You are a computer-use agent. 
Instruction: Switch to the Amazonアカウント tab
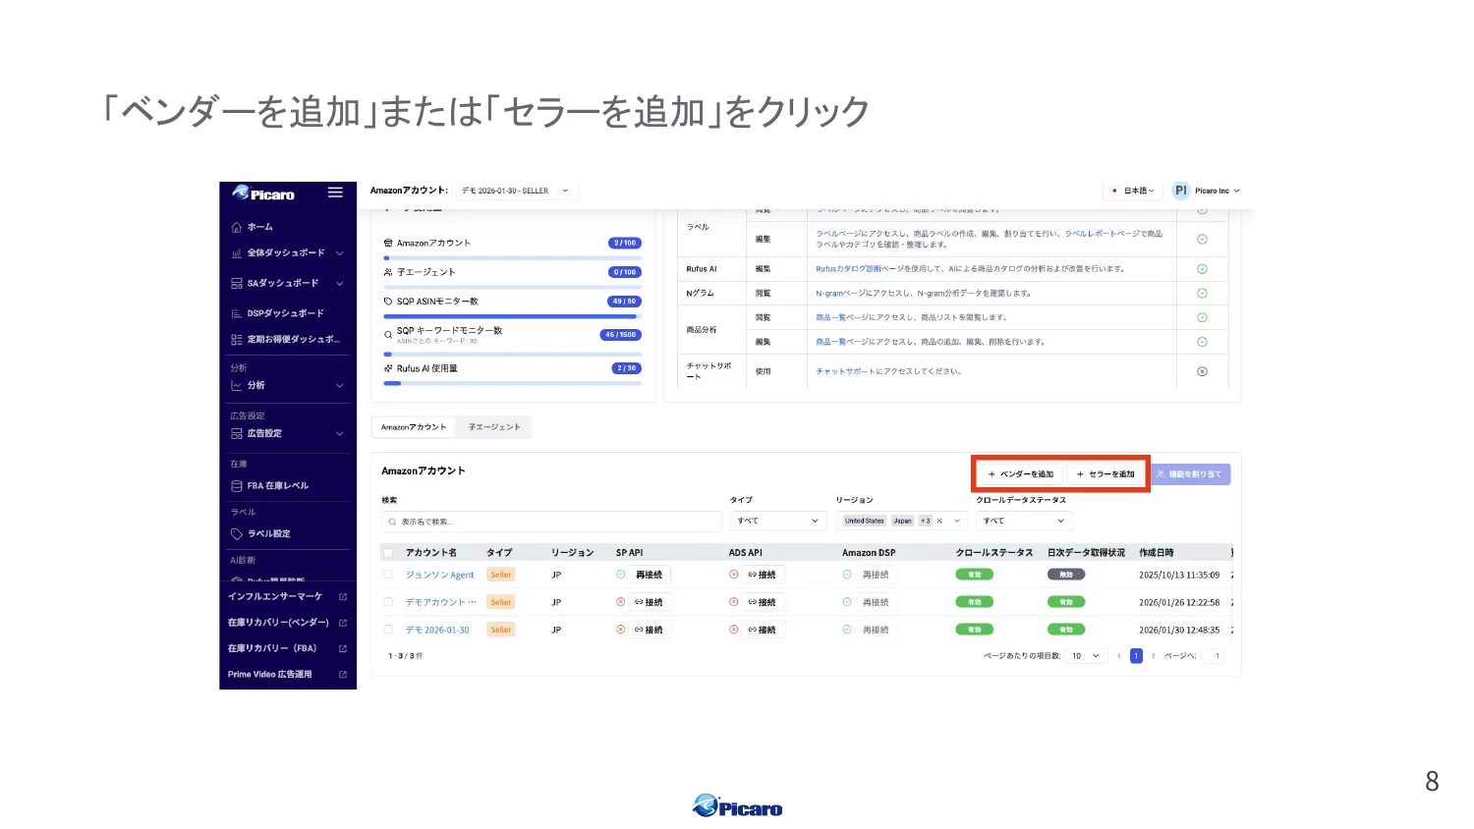[414, 427]
